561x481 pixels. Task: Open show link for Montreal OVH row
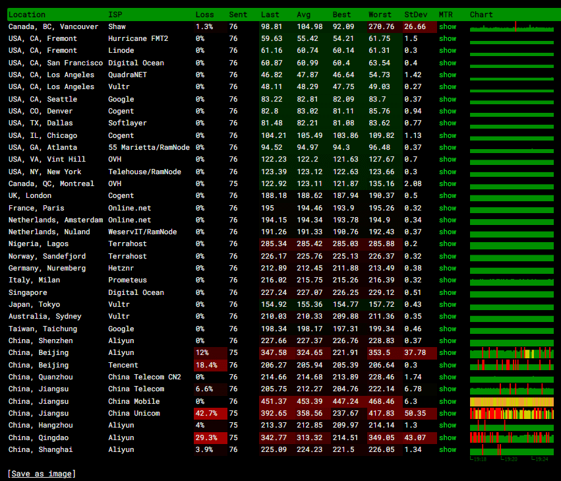coord(448,183)
